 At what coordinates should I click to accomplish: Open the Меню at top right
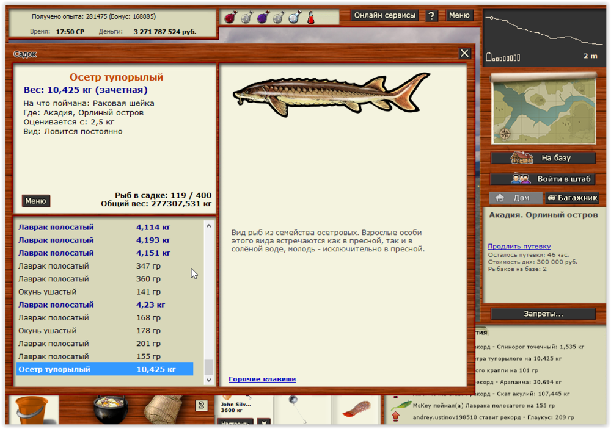(459, 15)
